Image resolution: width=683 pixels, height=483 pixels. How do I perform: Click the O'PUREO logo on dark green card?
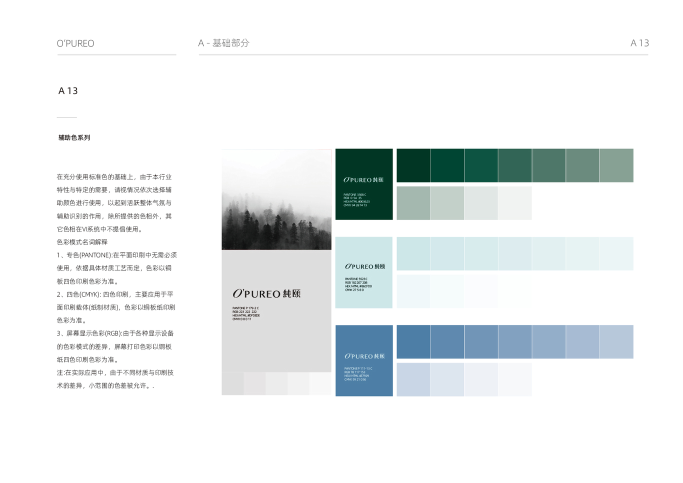tap(363, 179)
